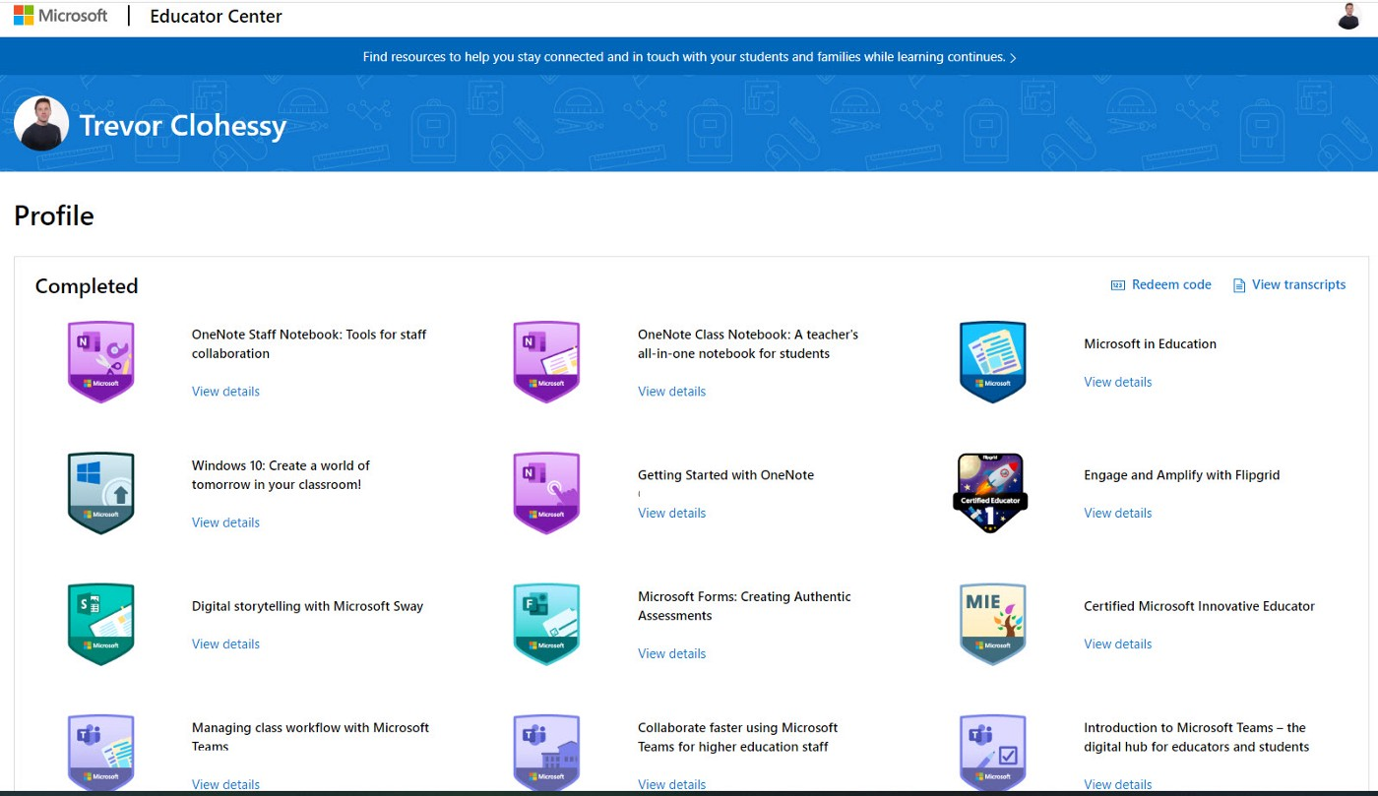Click the Redeem code link
Screen dimensions: 1378x796
[1172, 284]
